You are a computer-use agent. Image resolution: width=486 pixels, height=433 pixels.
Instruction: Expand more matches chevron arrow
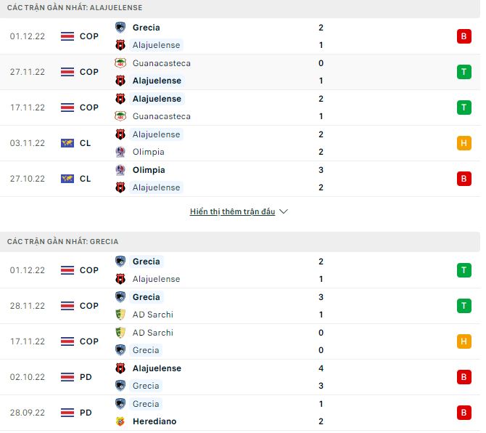click(x=284, y=211)
